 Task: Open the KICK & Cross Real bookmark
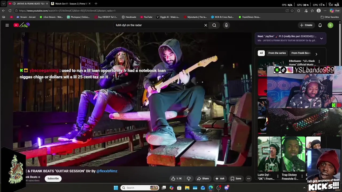pyautogui.click(x=222, y=17)
